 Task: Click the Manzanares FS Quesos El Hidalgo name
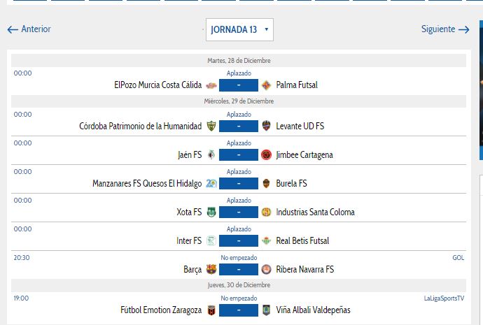[147, 184]
